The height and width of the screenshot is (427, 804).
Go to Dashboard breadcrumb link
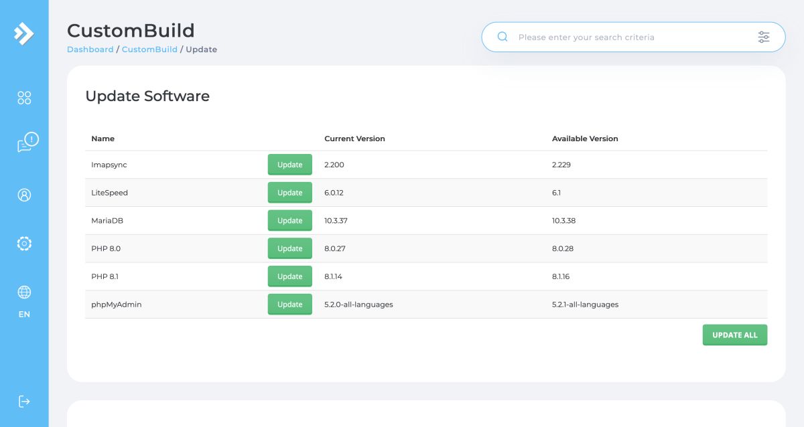(x=90, y=50)
